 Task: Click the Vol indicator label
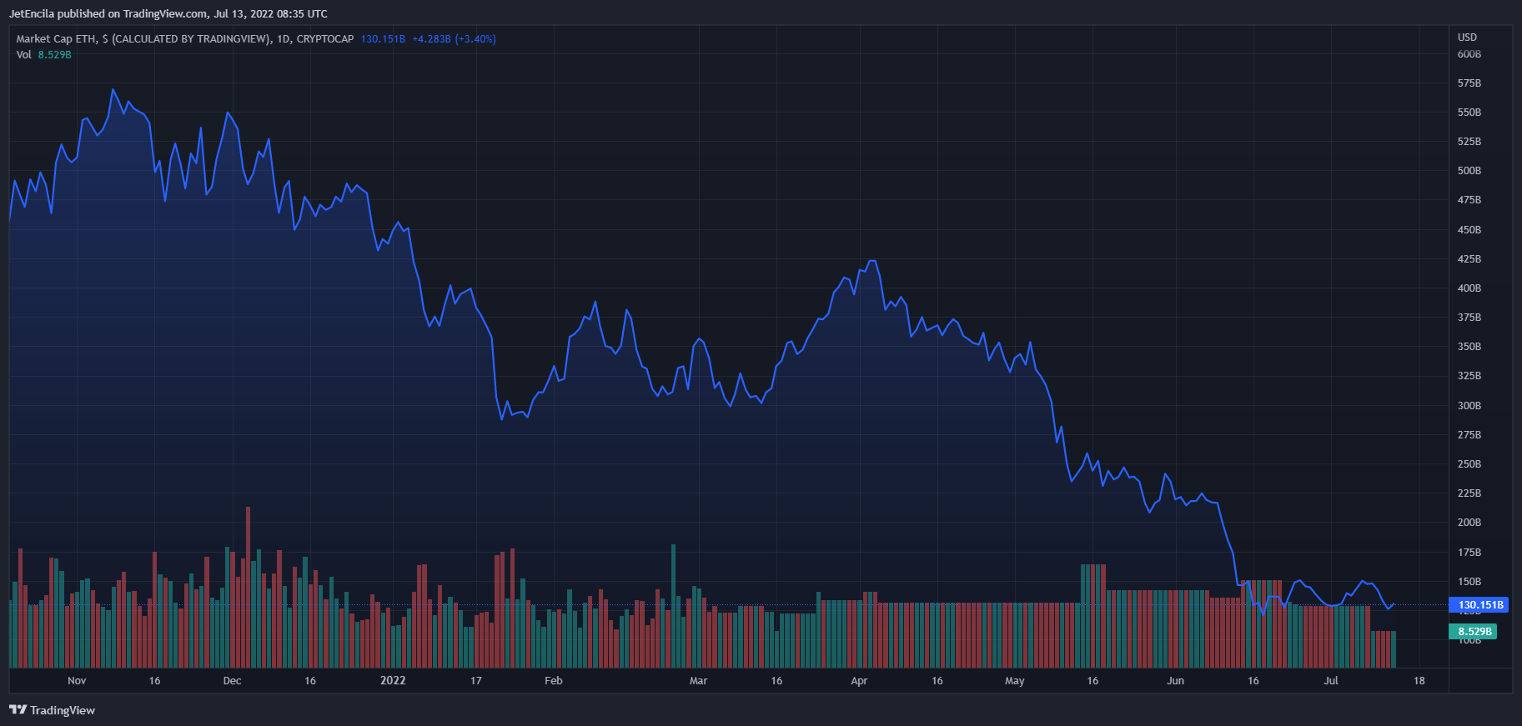[24, 55]
